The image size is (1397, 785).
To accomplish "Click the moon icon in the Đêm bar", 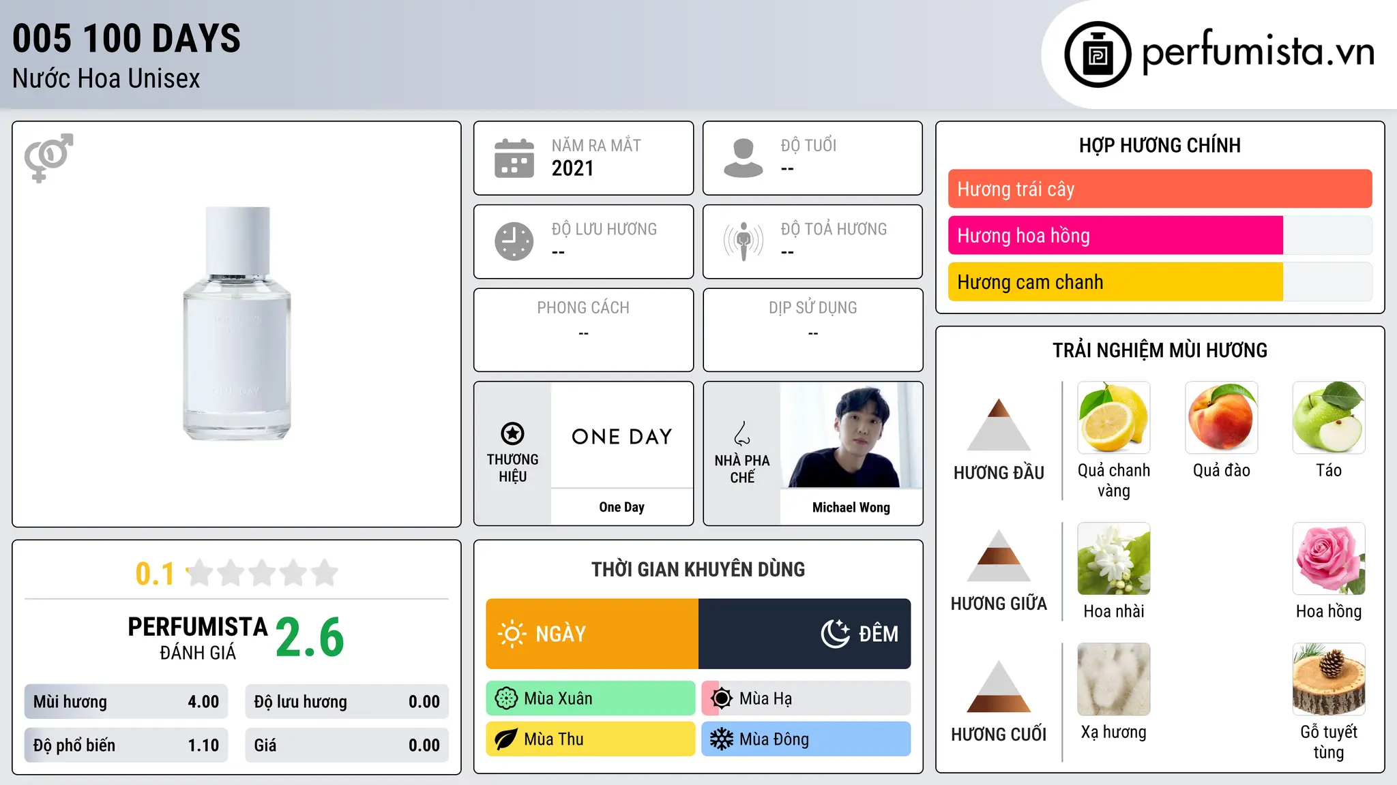I will coord(836,634).
